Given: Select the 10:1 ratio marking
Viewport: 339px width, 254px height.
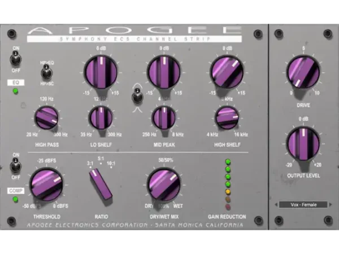Looking at the screenshot, I should click(111, 164).
